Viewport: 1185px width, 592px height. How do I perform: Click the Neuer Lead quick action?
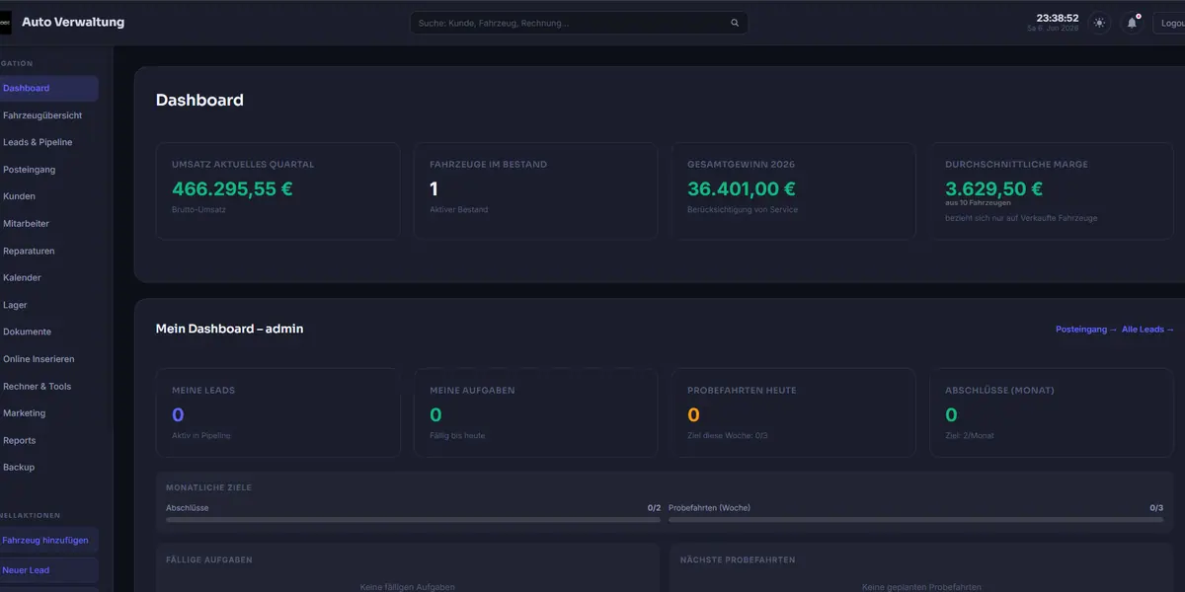[47, 570]
